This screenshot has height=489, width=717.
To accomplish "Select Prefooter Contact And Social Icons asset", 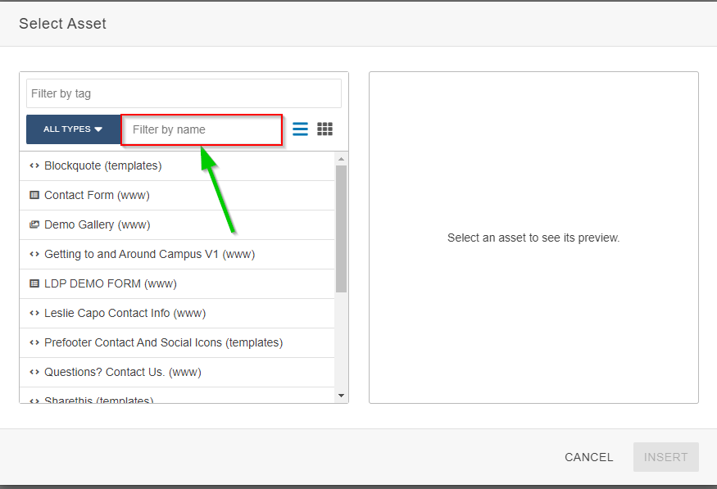I will point(163,342).
